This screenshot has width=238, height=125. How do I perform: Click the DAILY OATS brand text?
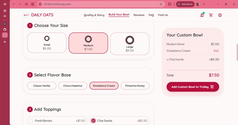[x=42, y=15]
